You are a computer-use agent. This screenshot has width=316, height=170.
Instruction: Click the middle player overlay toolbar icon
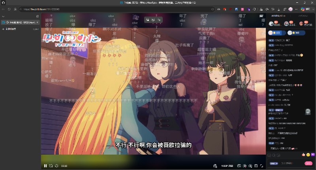coord(153,19)
